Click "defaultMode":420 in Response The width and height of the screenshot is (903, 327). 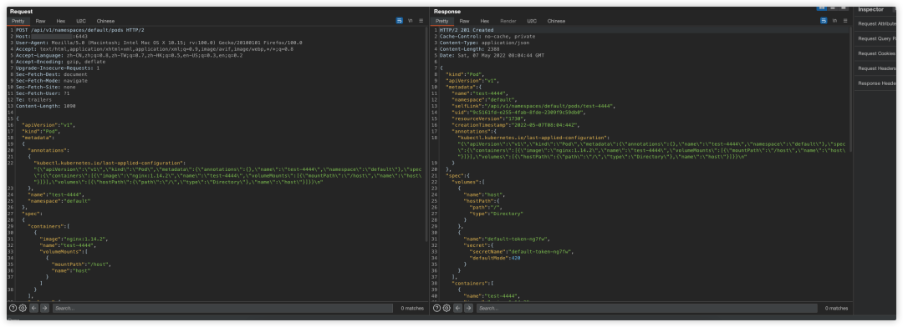(x=495, y=258)
